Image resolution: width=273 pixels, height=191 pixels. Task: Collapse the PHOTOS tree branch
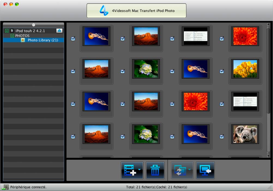tap(12, 36)
